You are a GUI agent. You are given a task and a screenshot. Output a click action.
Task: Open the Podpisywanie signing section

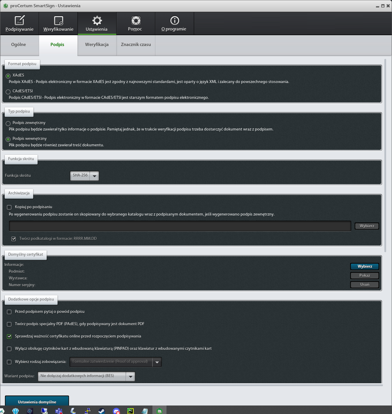tap(19, 23)
